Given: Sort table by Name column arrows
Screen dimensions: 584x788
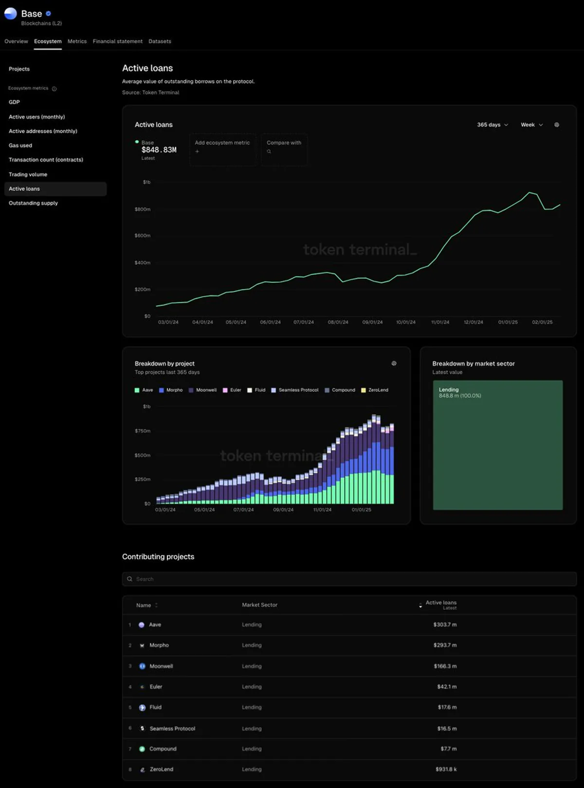Looking at the screenshot, I should (x=156, y=605).
